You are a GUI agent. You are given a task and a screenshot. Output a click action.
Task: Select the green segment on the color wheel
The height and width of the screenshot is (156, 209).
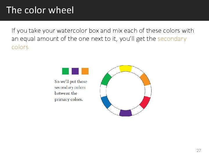click(106, 79)
